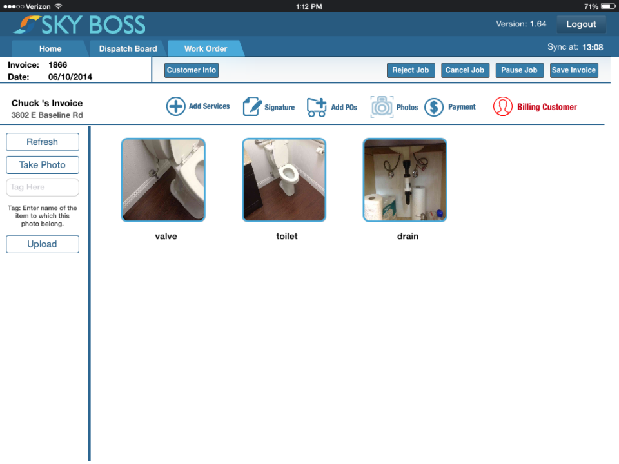Open the Signature capture tool
Screen dimensions: 619x464
250,106
